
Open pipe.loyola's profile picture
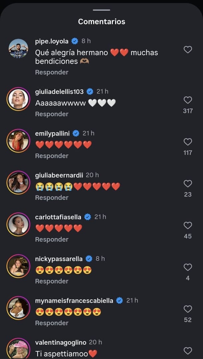18,48
